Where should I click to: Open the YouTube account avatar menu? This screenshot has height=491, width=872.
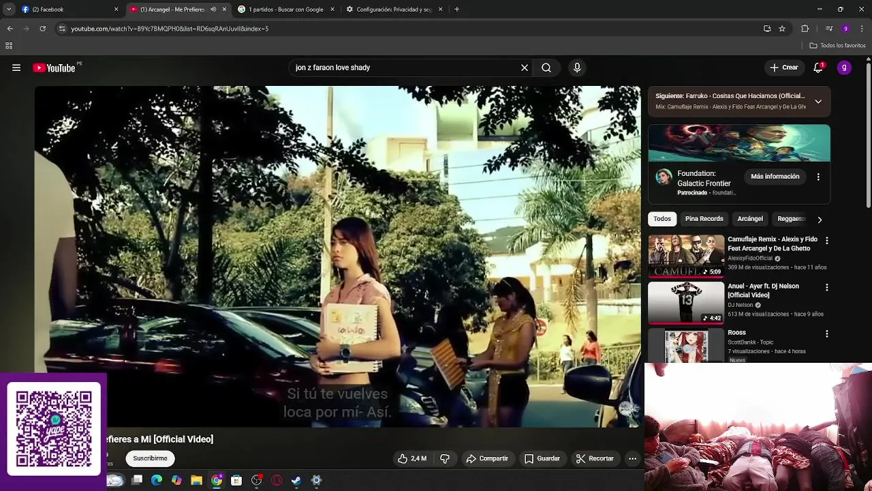click(844, 68)
